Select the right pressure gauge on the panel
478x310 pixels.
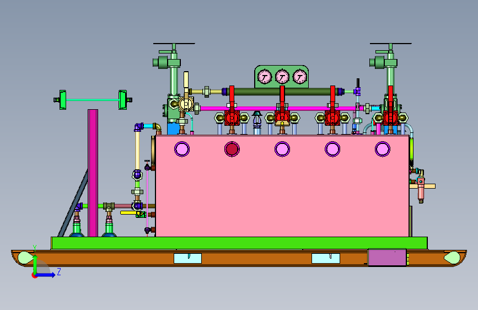tap(300, 77)
